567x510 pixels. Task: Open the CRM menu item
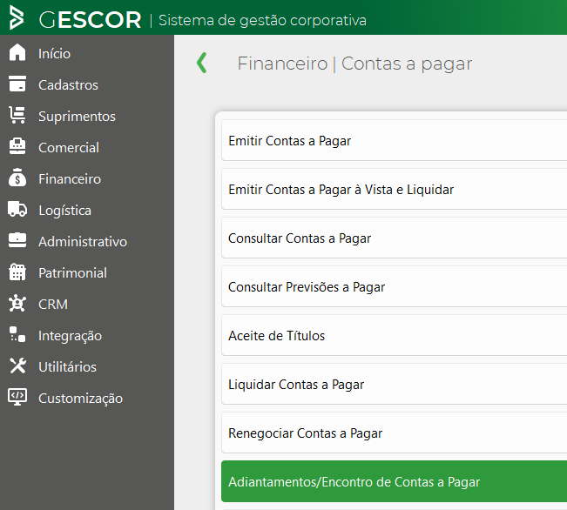(52, 304)
